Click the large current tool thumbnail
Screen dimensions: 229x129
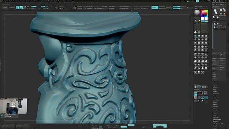pyautogui.click(x=215, y=12)
